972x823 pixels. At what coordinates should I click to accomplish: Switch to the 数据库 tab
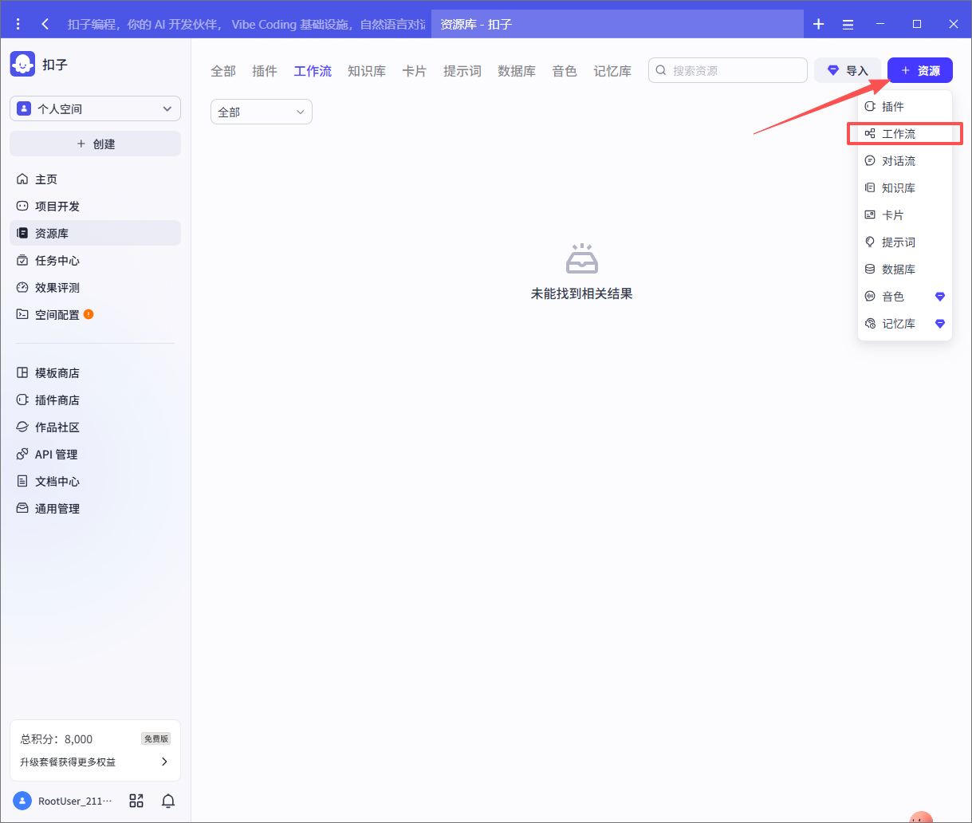click(517, 71)
